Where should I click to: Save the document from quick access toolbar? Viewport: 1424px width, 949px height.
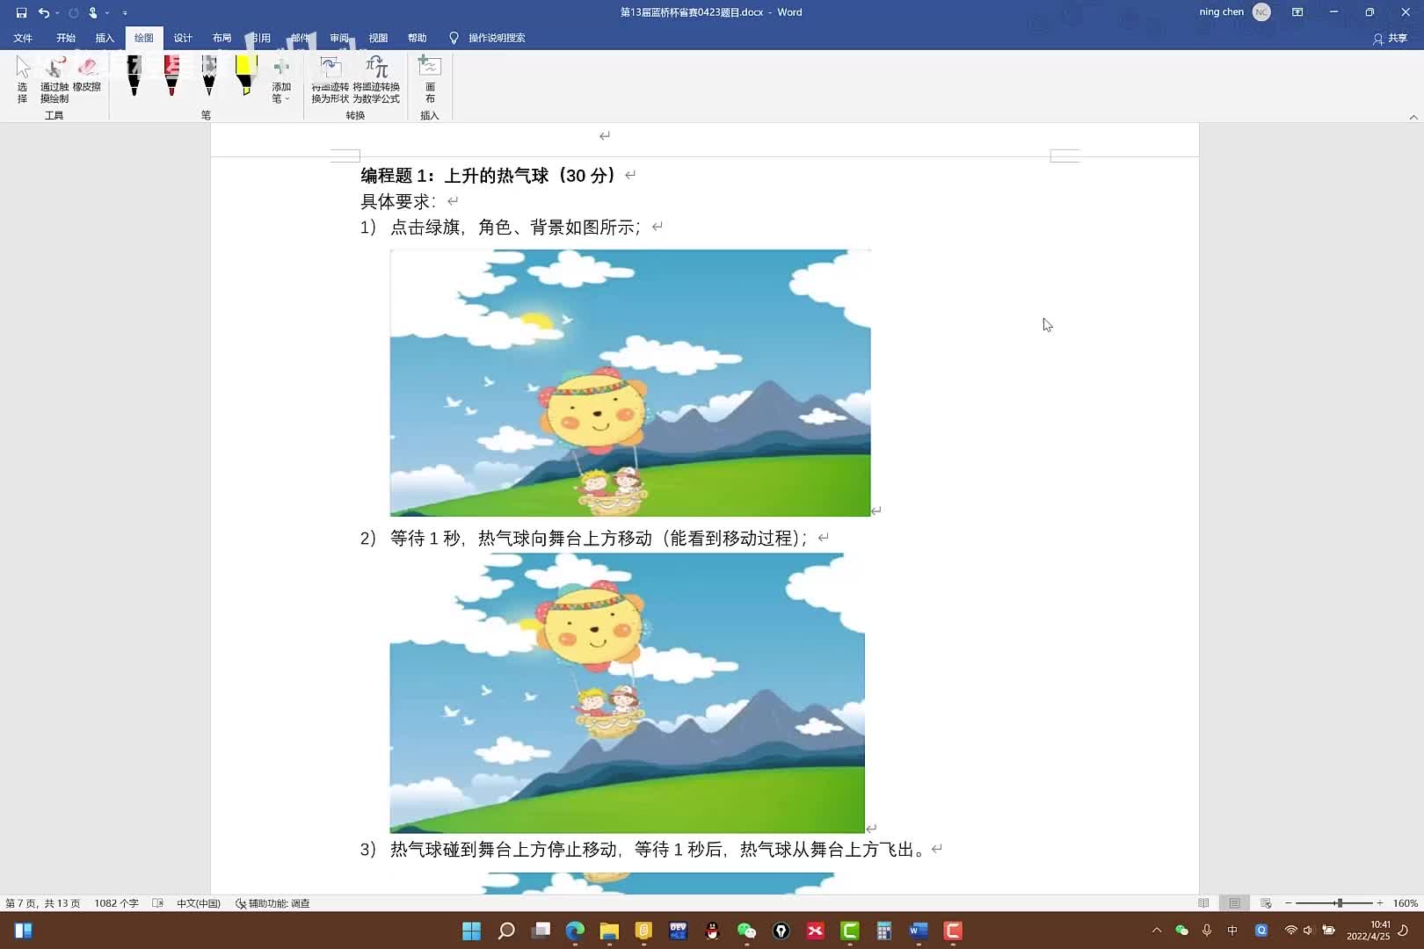click(x=21, y=12)
